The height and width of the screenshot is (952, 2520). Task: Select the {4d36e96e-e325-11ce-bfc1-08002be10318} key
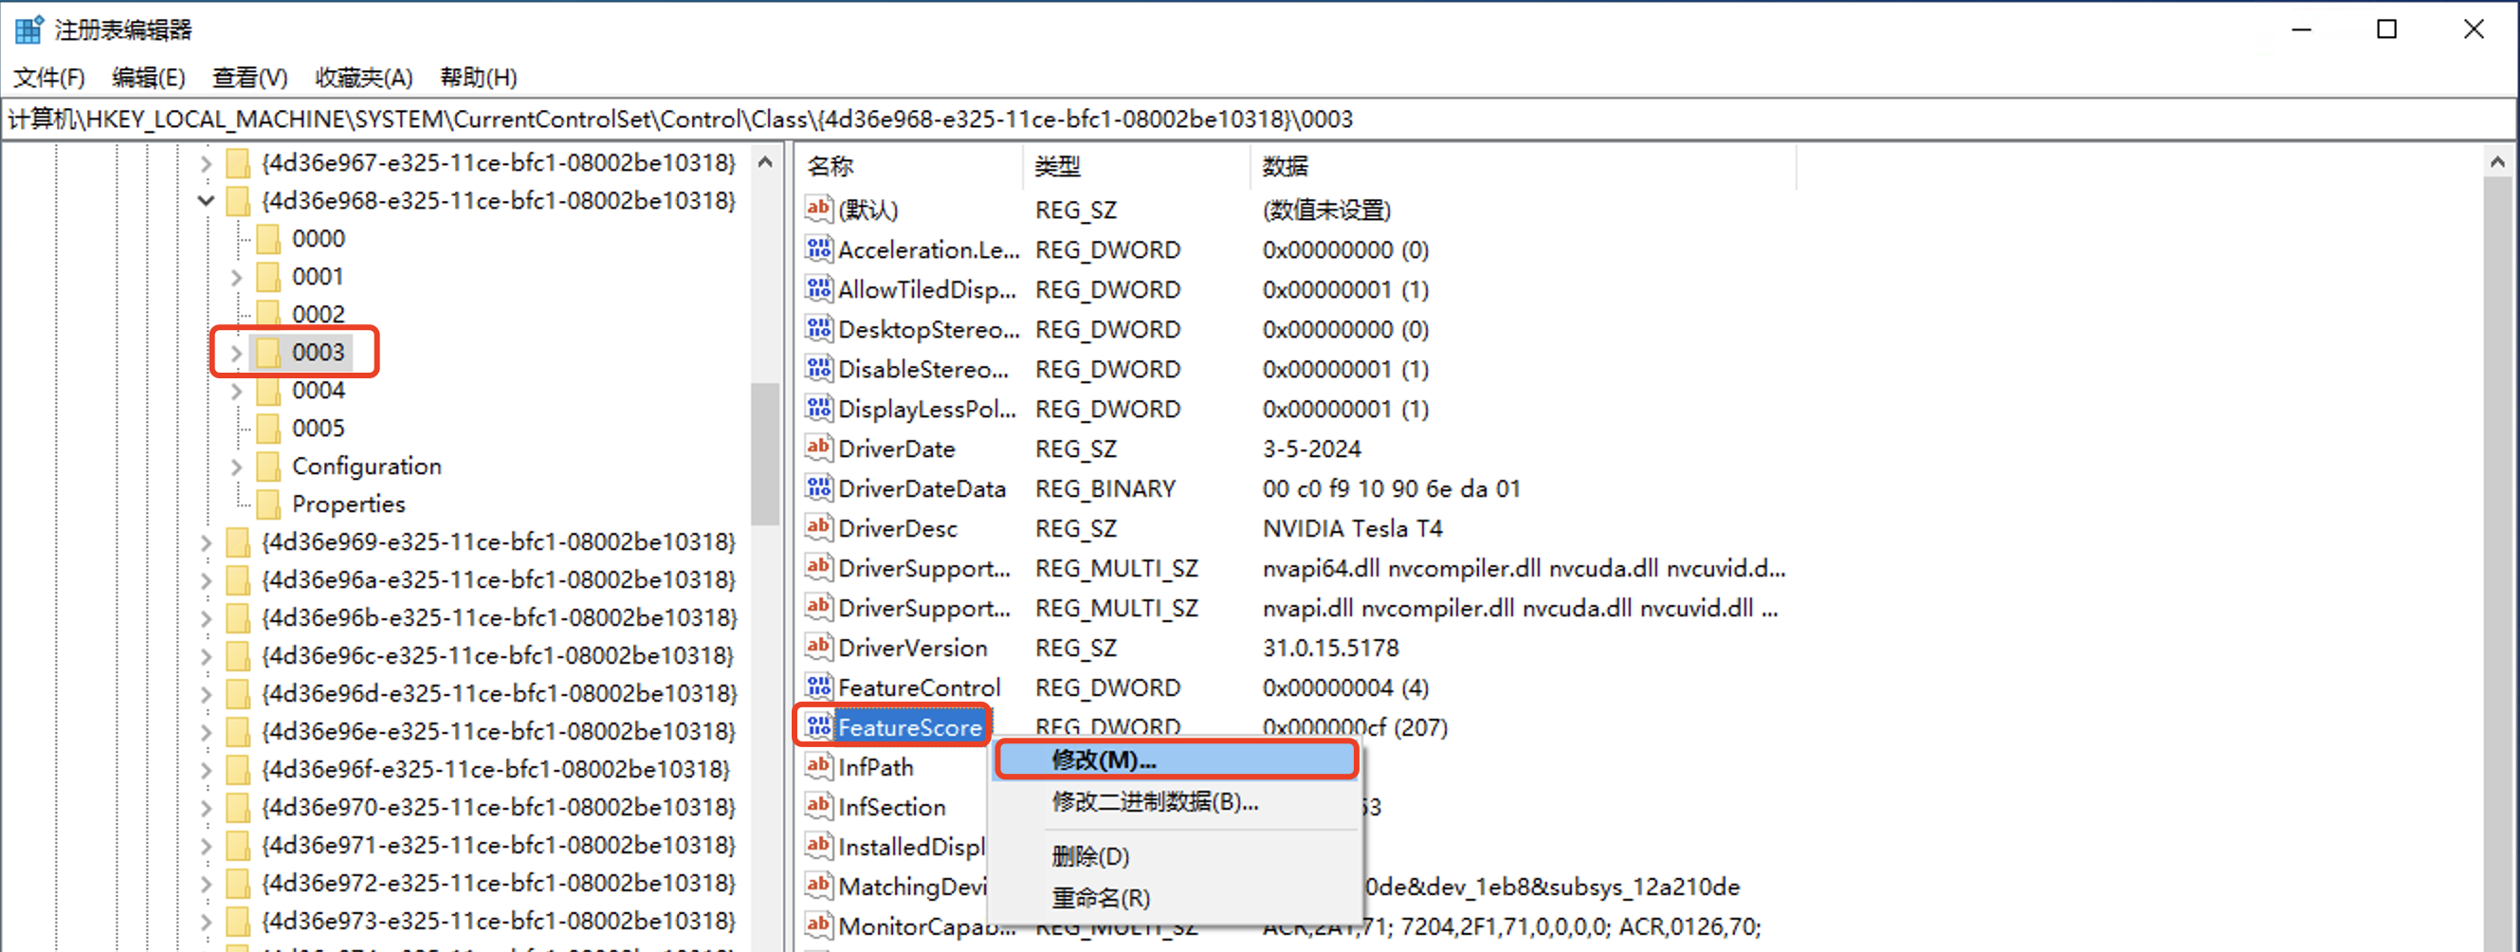coord(499,732)
